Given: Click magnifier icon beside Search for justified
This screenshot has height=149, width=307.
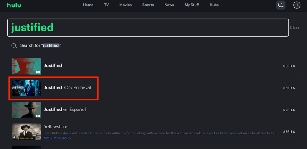Looking at the screenshot, I should point(14,45).
